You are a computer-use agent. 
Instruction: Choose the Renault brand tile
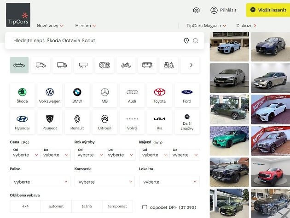tap(77, 122)
